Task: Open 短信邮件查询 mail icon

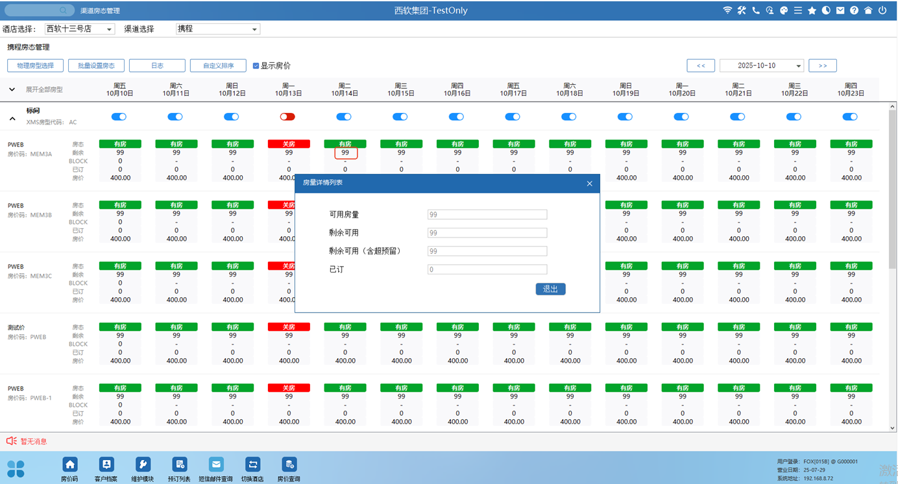Action: point(216,465)
